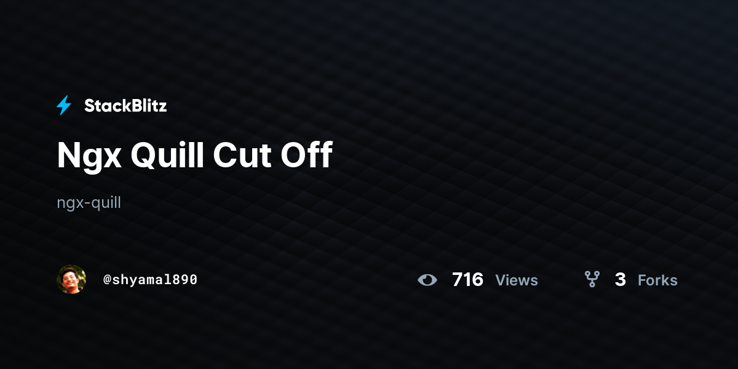Screen dimensions: 738x369
Task: Open the shyamal890 profile avatar
Action: (71, 279)
